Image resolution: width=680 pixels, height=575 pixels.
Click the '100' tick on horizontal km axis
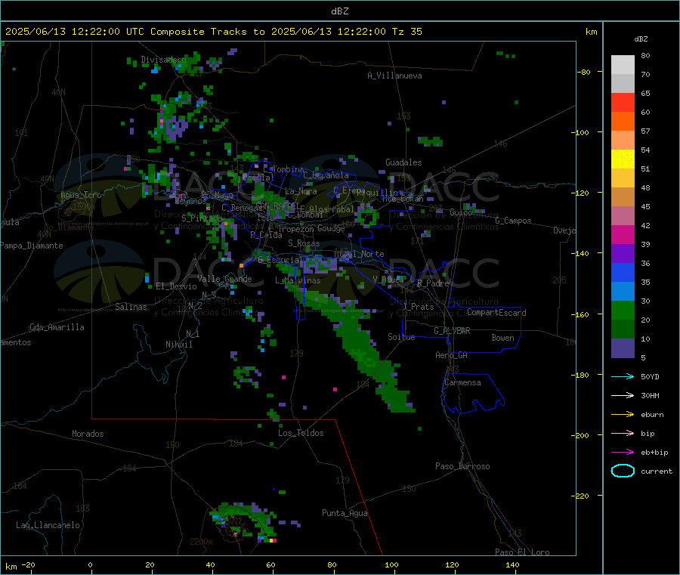click(x=391, y=564)
